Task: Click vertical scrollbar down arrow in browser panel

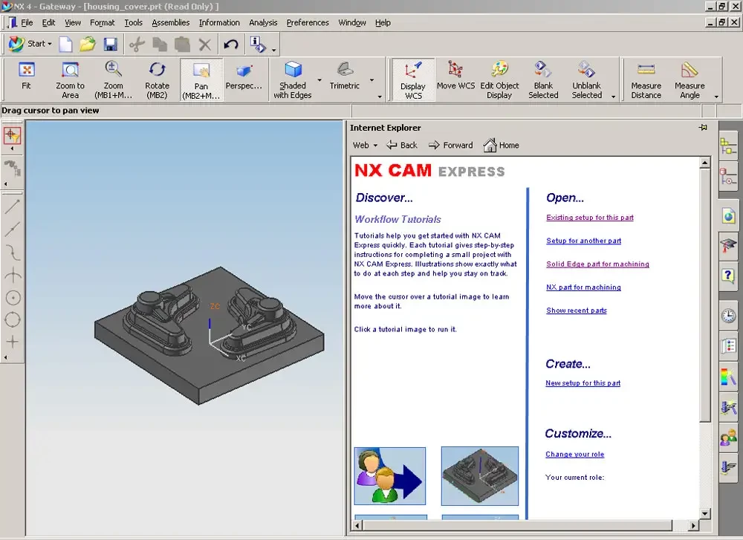Action: [x=704, y=513]
